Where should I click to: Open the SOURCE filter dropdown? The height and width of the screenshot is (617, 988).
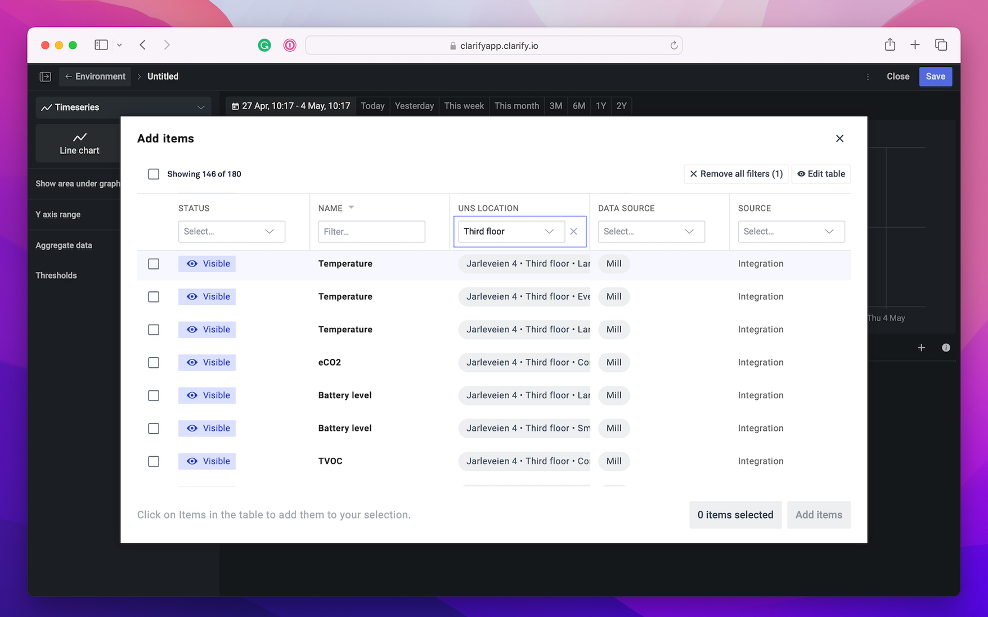(x=791, y=231)
